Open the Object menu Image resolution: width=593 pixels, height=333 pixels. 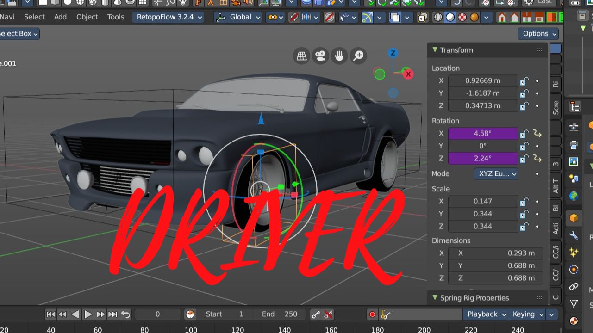pos(87,17)
